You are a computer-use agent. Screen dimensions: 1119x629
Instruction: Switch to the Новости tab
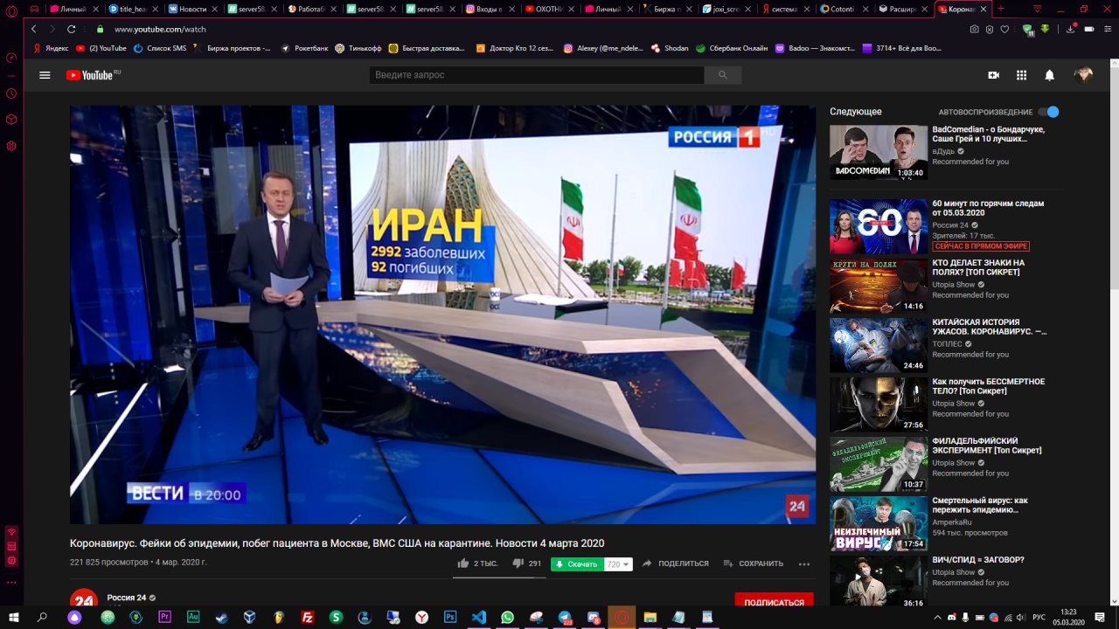pos(192,9)
